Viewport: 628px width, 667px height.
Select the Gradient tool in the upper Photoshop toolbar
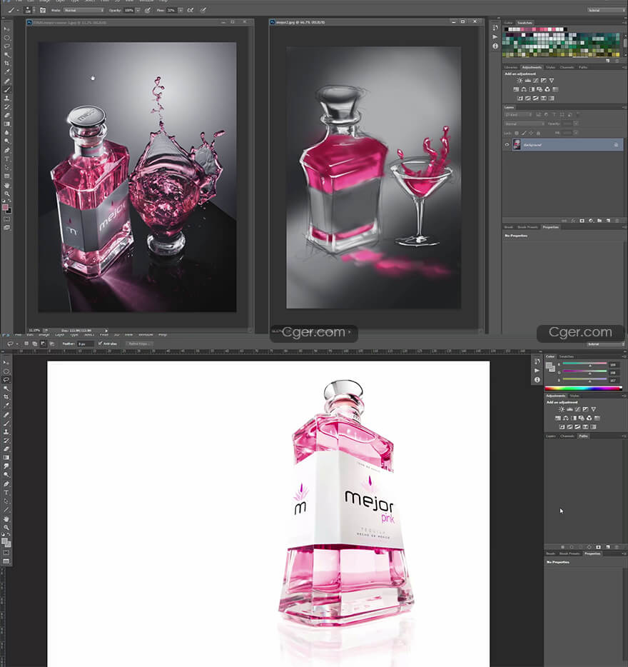(7, 124)
